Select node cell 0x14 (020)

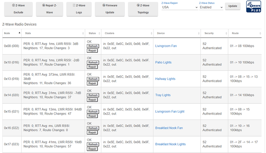12,95
